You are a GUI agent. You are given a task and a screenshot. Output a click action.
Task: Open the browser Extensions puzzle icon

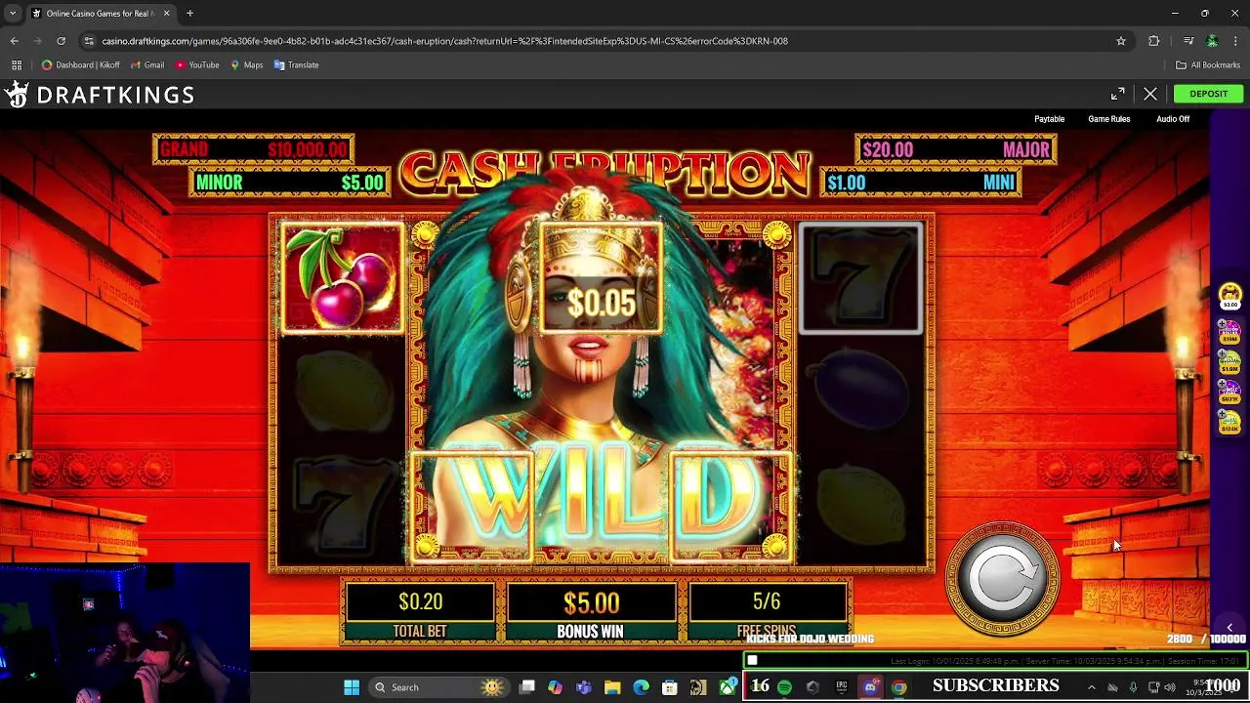(x=1154, y=41)
